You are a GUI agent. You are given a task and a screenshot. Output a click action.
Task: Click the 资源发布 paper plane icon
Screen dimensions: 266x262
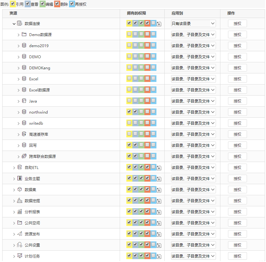click(x=20, y=234)
